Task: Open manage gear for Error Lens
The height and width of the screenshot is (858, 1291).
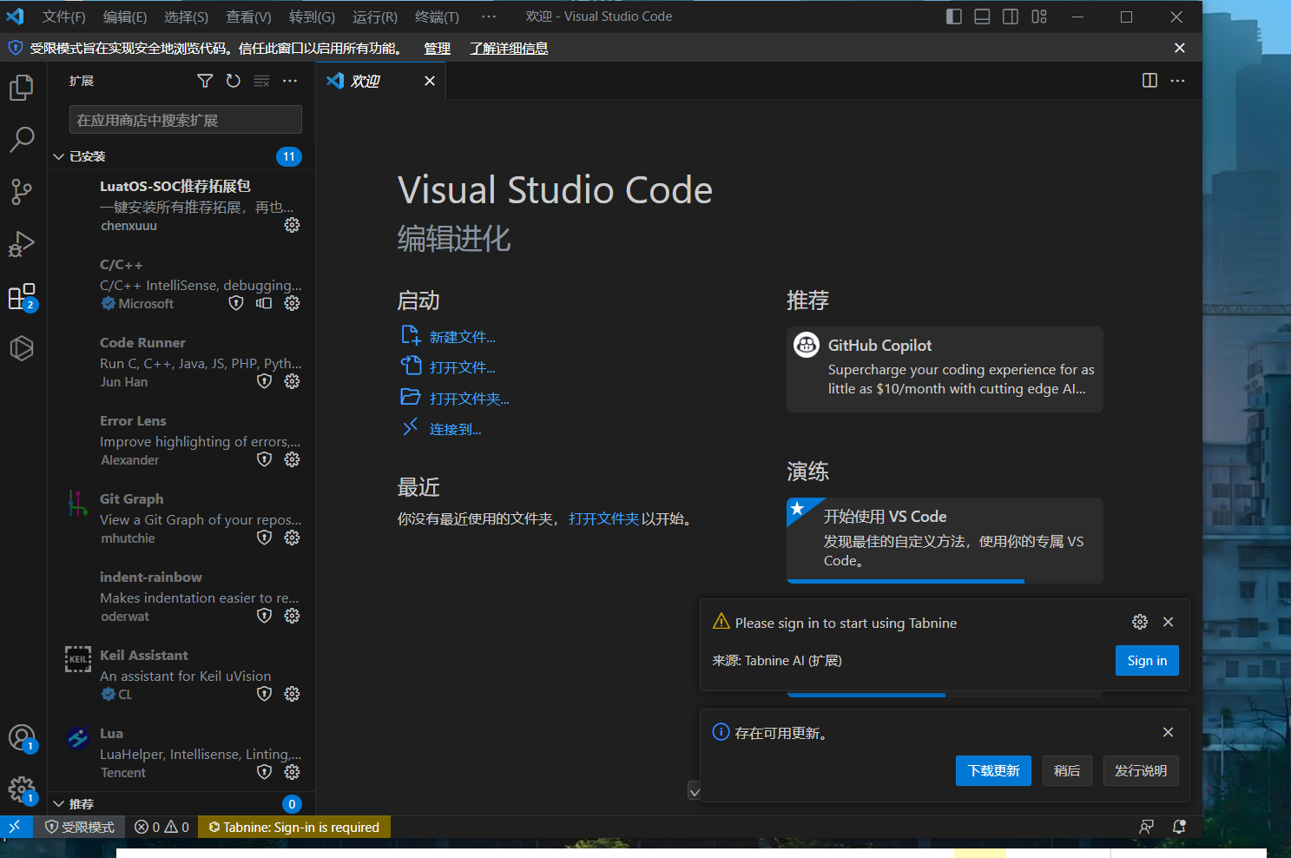Action: click(x=293, y=459)
